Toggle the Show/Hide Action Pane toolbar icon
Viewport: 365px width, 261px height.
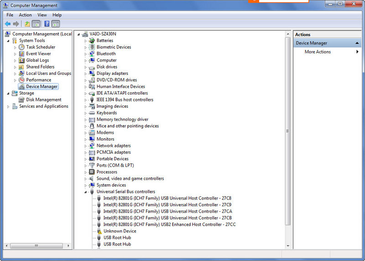tap(56, 24)
